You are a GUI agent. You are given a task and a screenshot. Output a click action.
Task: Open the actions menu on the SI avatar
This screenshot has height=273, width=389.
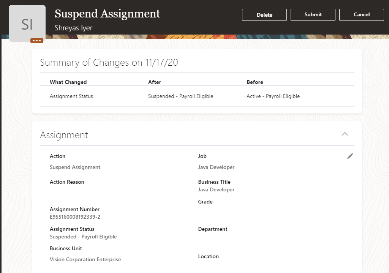pyautogui.click(x=36, y=40)
